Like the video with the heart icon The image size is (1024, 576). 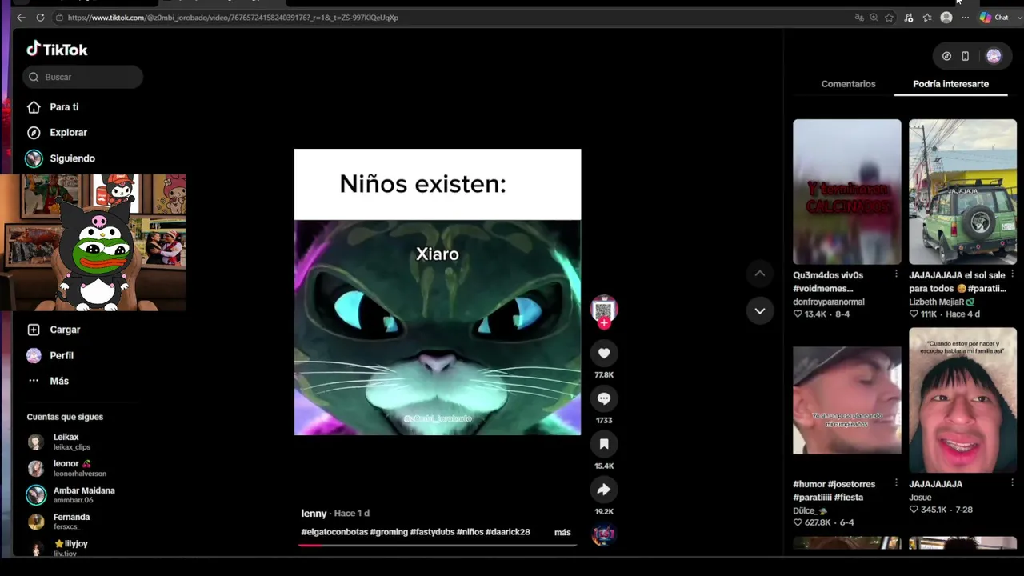pyautogui.click(x=604, y=353)
